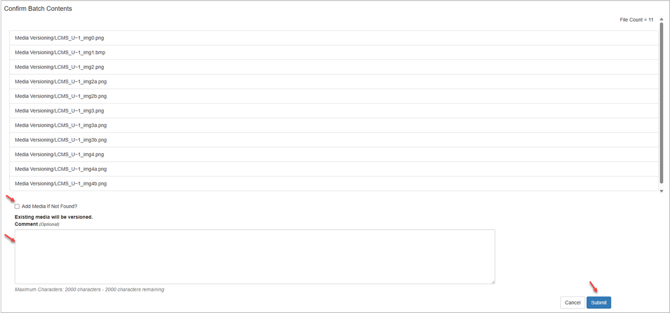Click the Submit button
This screenshot has height=313, width=670.
[x=598, y=302]
